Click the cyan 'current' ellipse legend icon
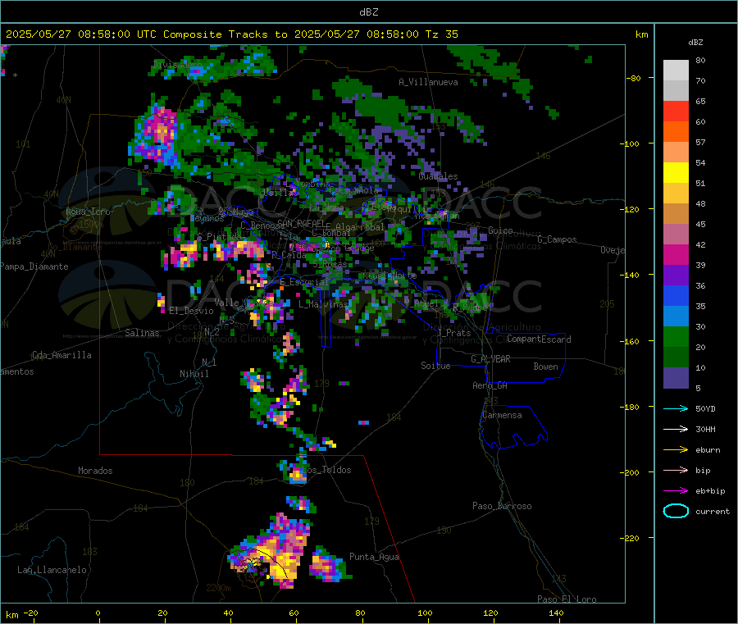Image resolution: width=738 pixels, height=624 pixels. click(x=676, y=511)
